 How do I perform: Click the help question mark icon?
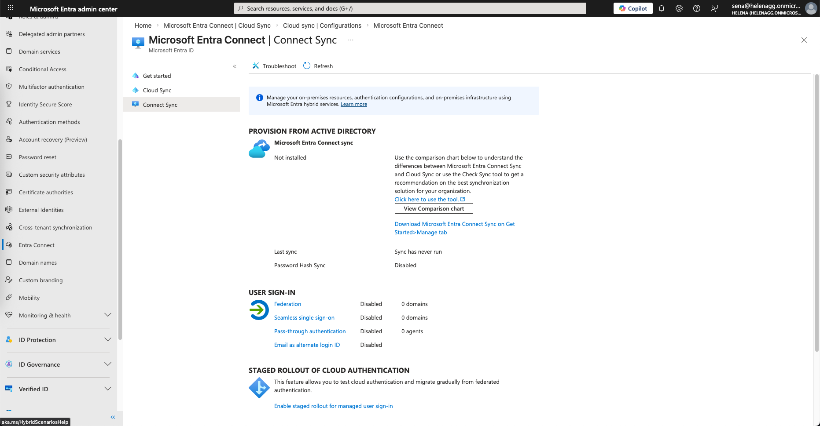point(696,8)
